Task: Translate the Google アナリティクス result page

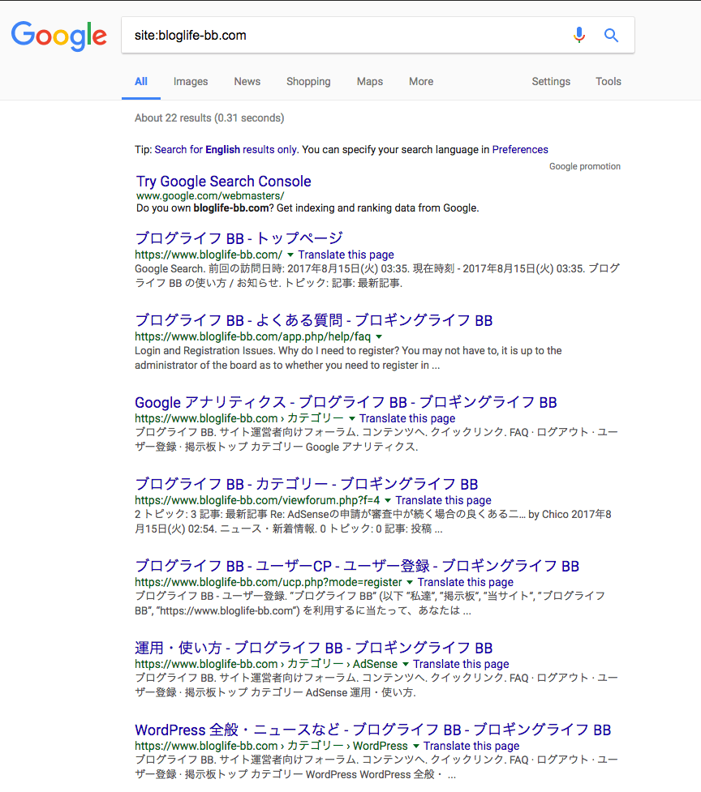Action: (407, 418)
